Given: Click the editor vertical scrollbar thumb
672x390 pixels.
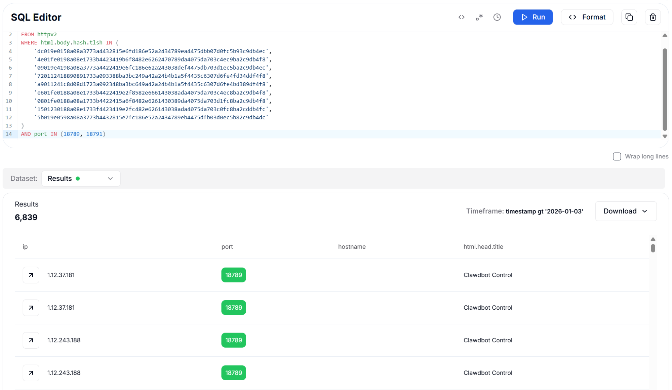Looking at the screenshot, I should point(664,89).
